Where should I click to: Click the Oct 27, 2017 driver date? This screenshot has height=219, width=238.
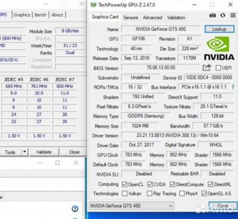pyautogui.click(x=141, y=145)
